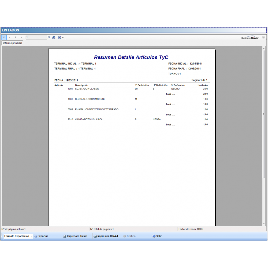This screenshot has height=268, width=268.
Task: Select the SUJETADOR CLASSIC description
Action: tap(87, 89)
